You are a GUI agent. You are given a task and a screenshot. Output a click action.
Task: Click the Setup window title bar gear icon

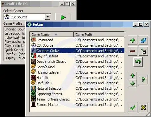tap(29, 24)
